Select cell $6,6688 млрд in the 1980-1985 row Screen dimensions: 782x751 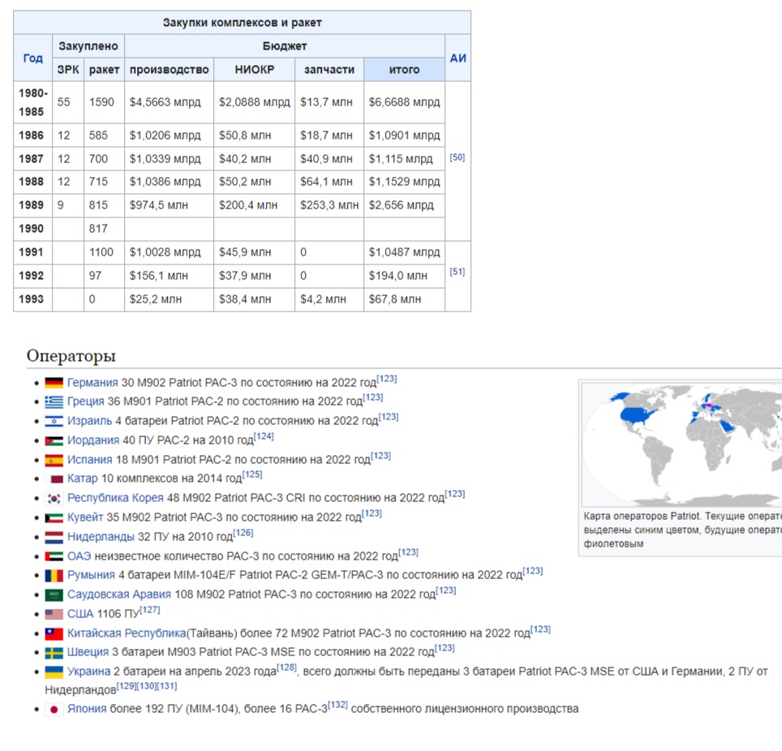404,102
